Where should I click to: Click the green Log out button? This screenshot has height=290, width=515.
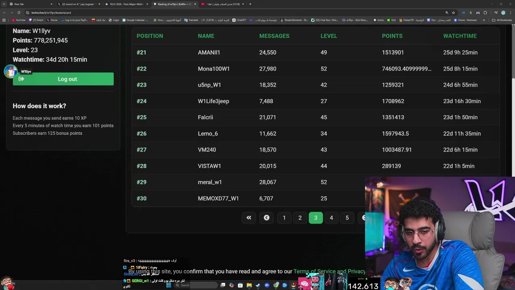[63, 79]
